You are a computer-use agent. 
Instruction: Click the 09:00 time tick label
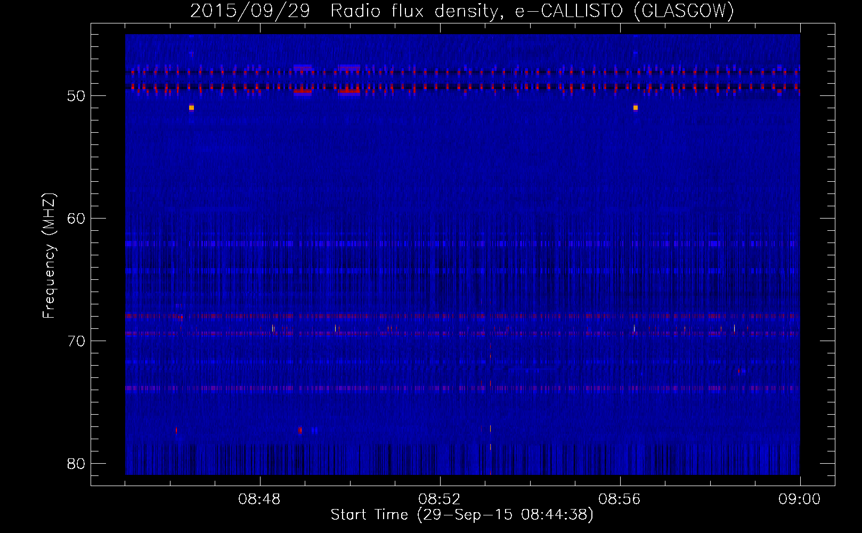[x=800, y=499]
